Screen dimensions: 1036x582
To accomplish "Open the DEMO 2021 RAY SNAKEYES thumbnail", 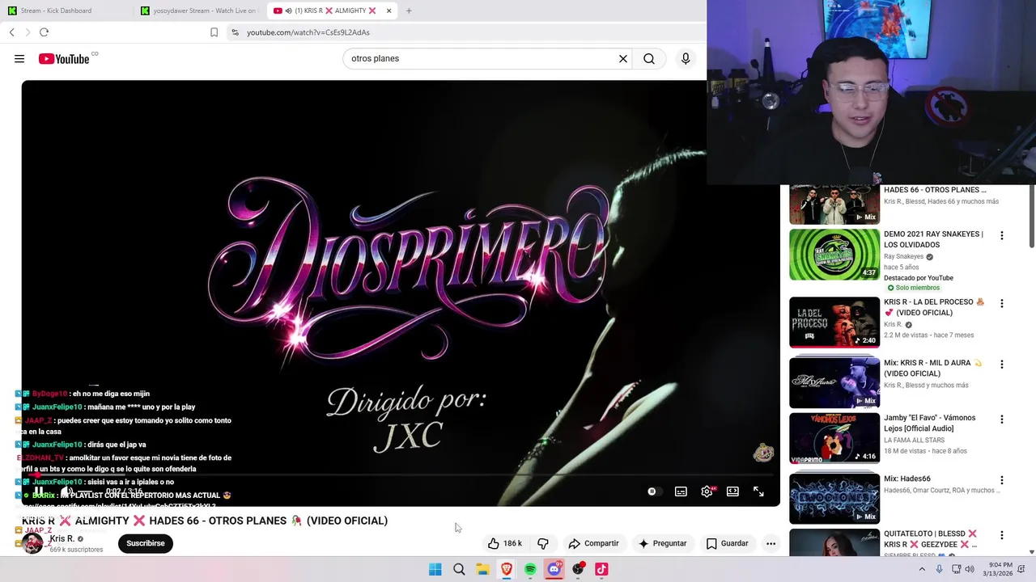I will point(834,255).
